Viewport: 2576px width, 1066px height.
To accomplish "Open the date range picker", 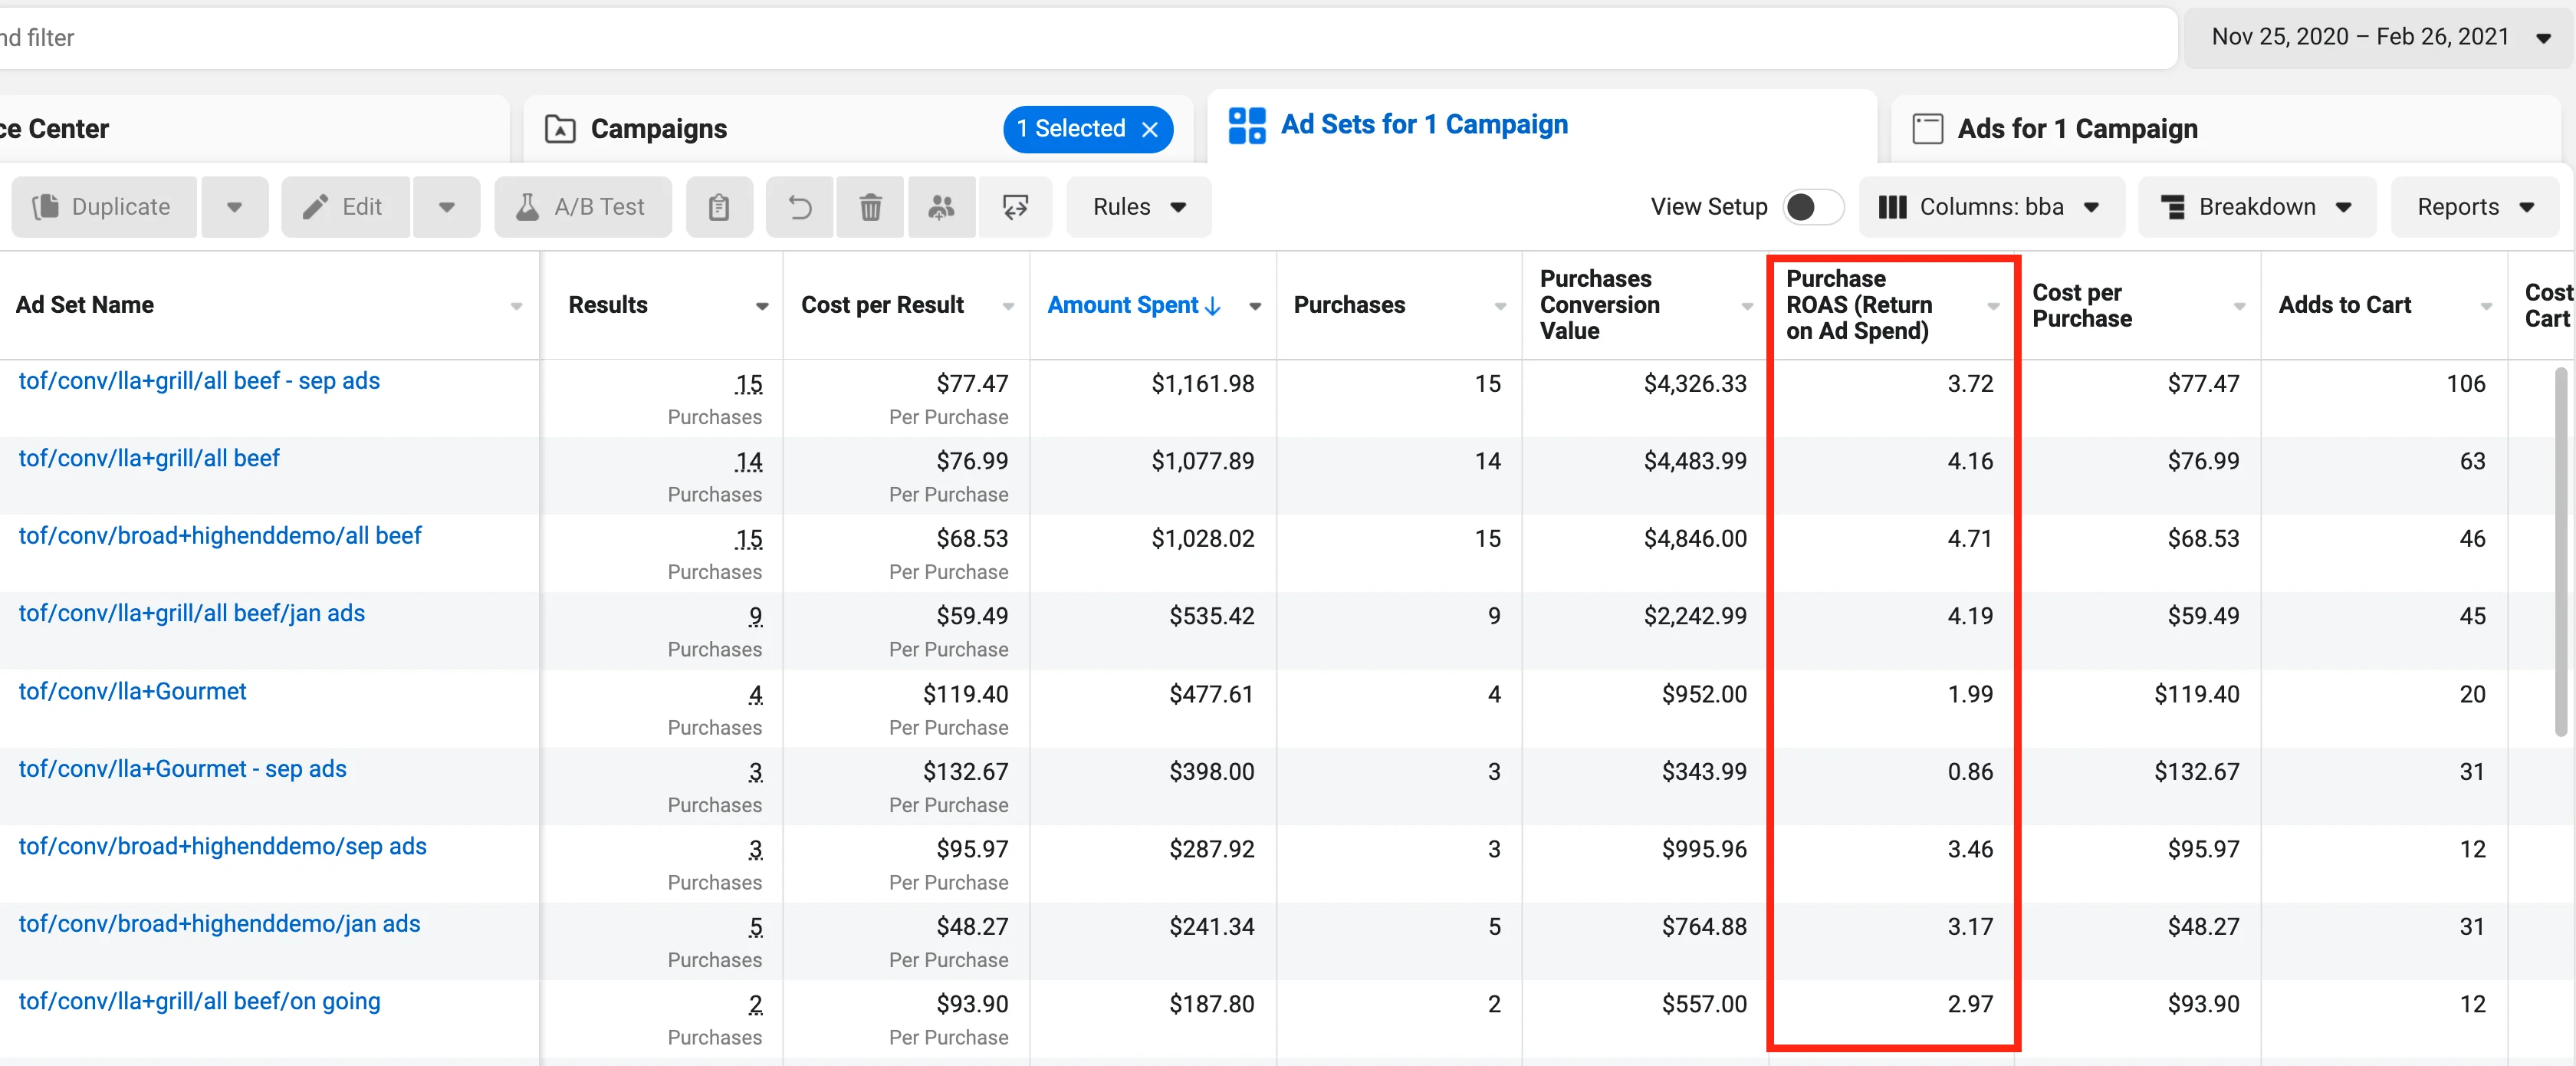I will [x=2379, y=37].
